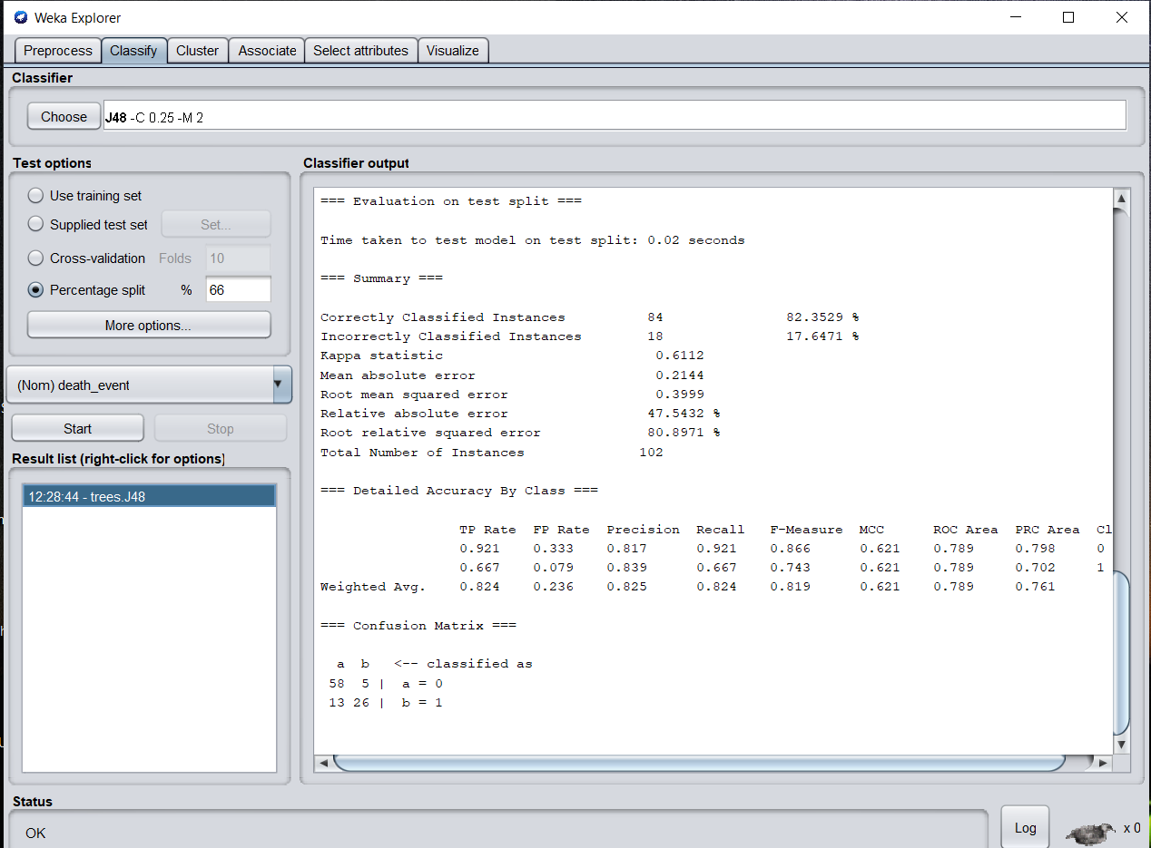Click the Kappa statistic value 0.6112
The width and height of the screenshot is (1151, 848).
pos(680,356)
